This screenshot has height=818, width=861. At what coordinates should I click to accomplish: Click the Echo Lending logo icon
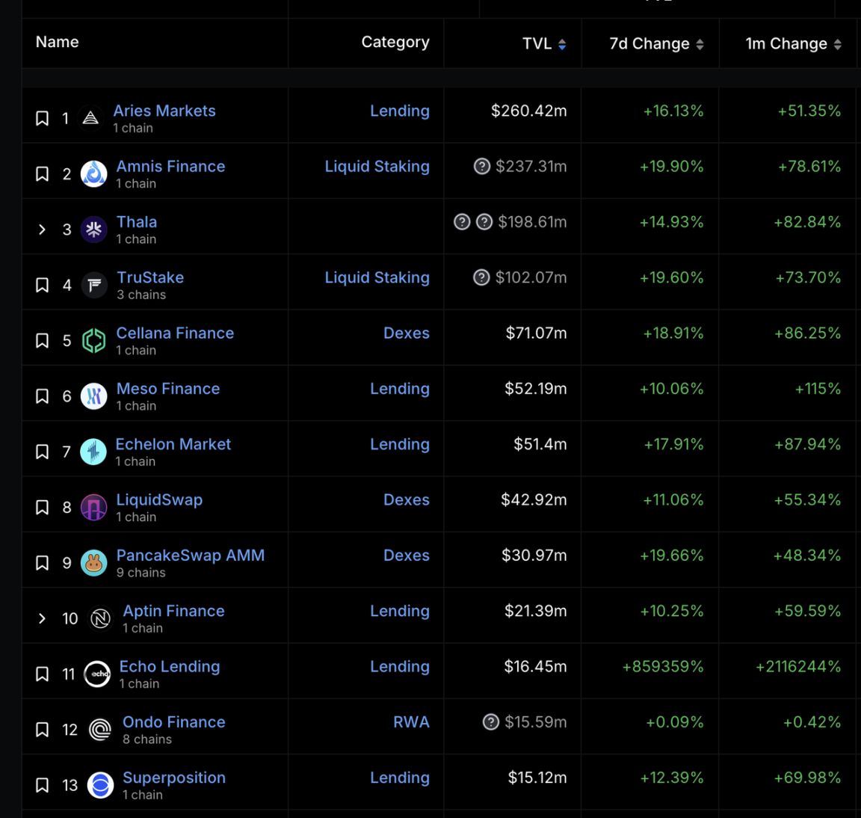point(97,674)
